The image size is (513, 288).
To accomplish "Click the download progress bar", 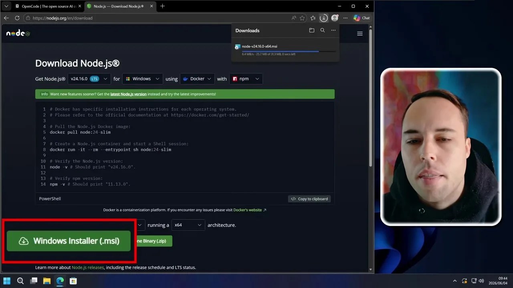I will click(289, 51).
